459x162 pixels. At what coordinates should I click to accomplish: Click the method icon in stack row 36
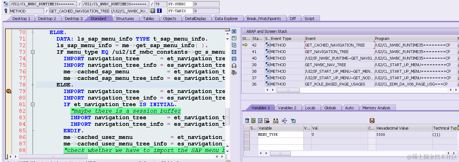click(268, 84)
